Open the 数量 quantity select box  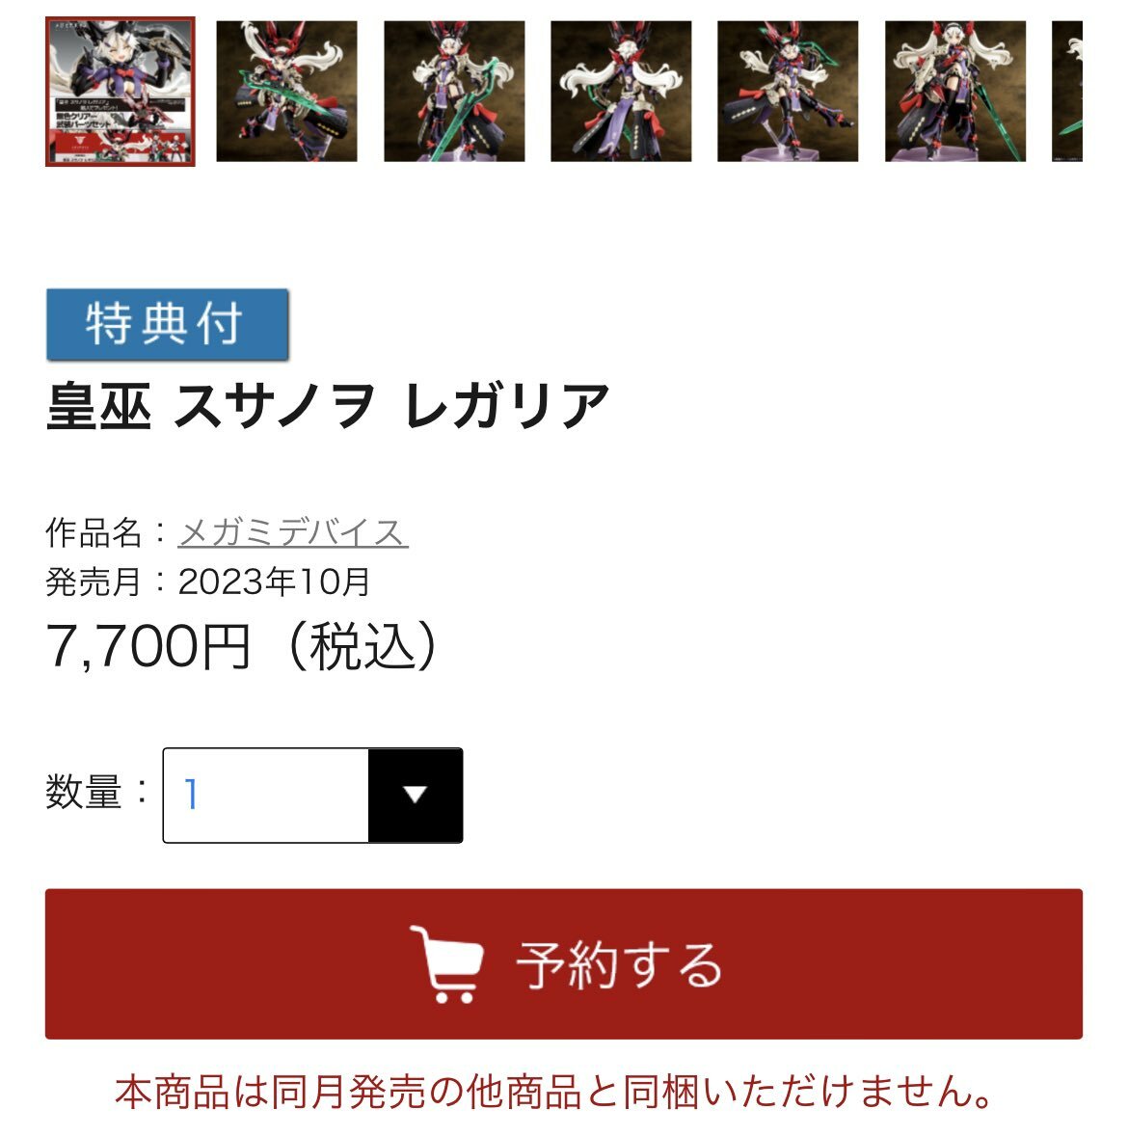313,795
